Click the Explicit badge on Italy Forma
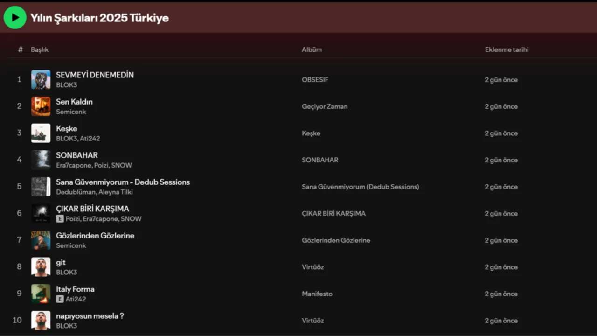The image size is (597, 336). (60, 299)
